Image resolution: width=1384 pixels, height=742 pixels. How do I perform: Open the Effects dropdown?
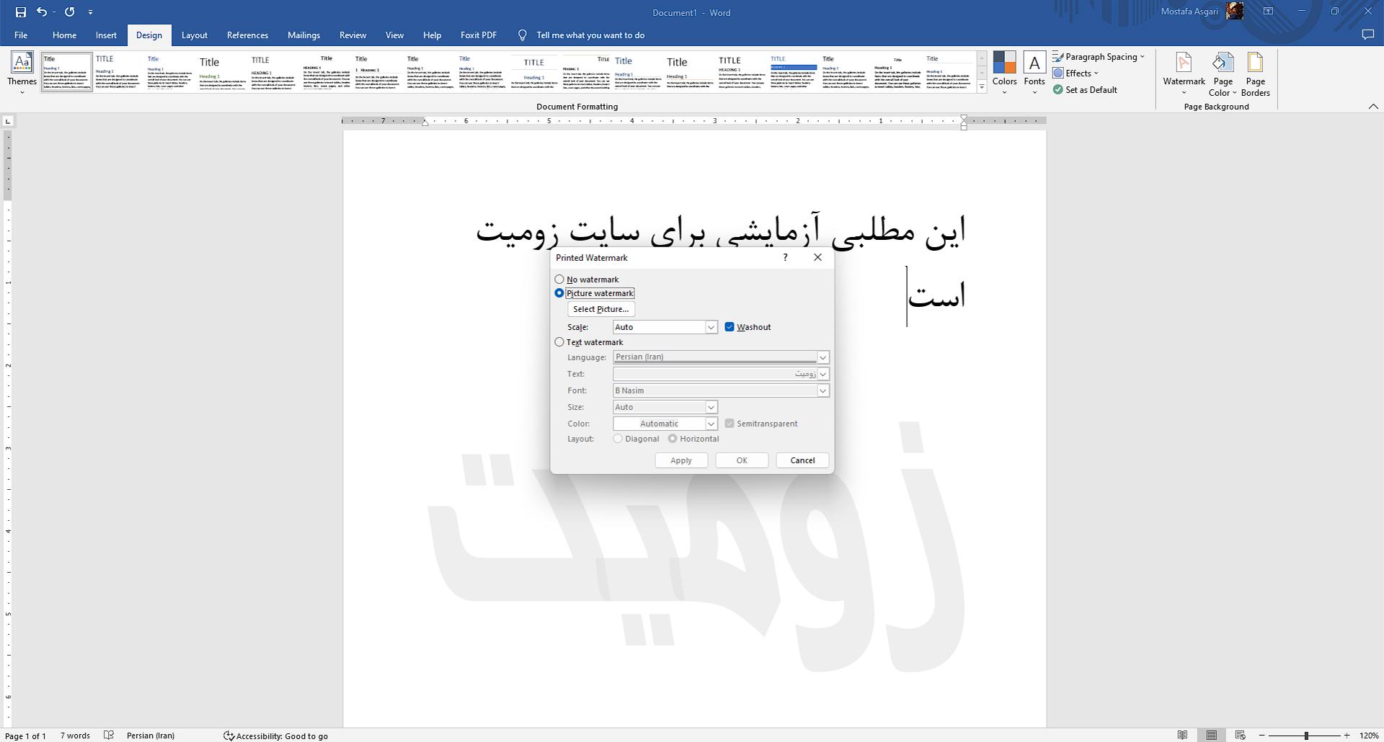click(1075, 73)
